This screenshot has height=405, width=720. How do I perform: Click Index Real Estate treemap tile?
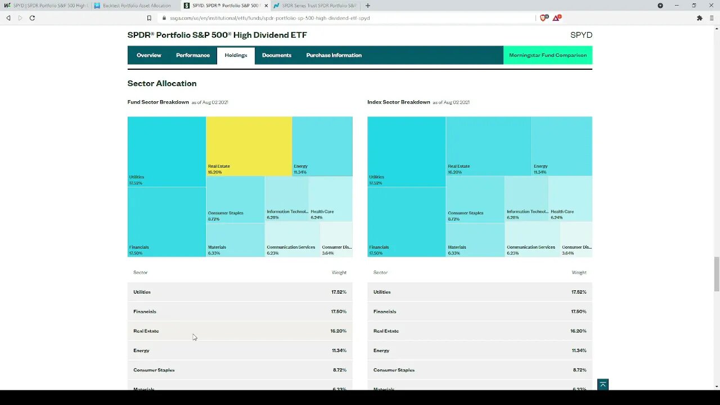489,146
